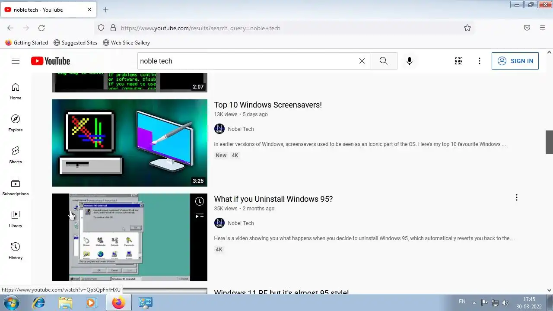Show hidden system tray icons
The image size is (553, 311).
coord(474,302)
